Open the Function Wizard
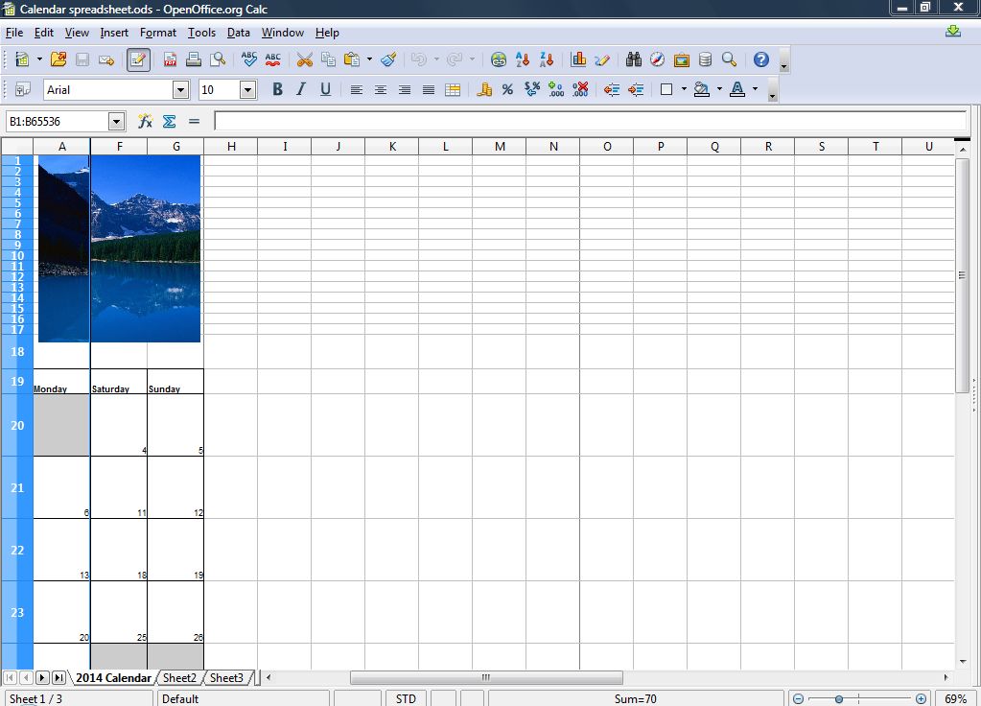The height and width of the screenshot is (706, 981). click(x=146, y=121)
